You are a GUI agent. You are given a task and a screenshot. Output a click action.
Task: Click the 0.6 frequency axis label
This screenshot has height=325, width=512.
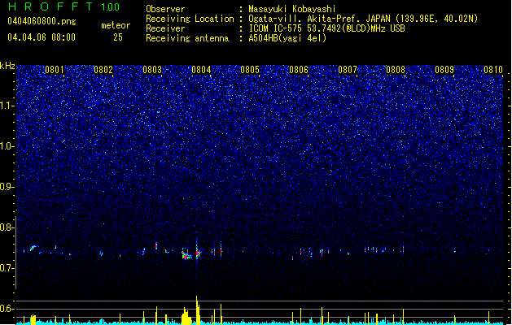tap(7, 309)
